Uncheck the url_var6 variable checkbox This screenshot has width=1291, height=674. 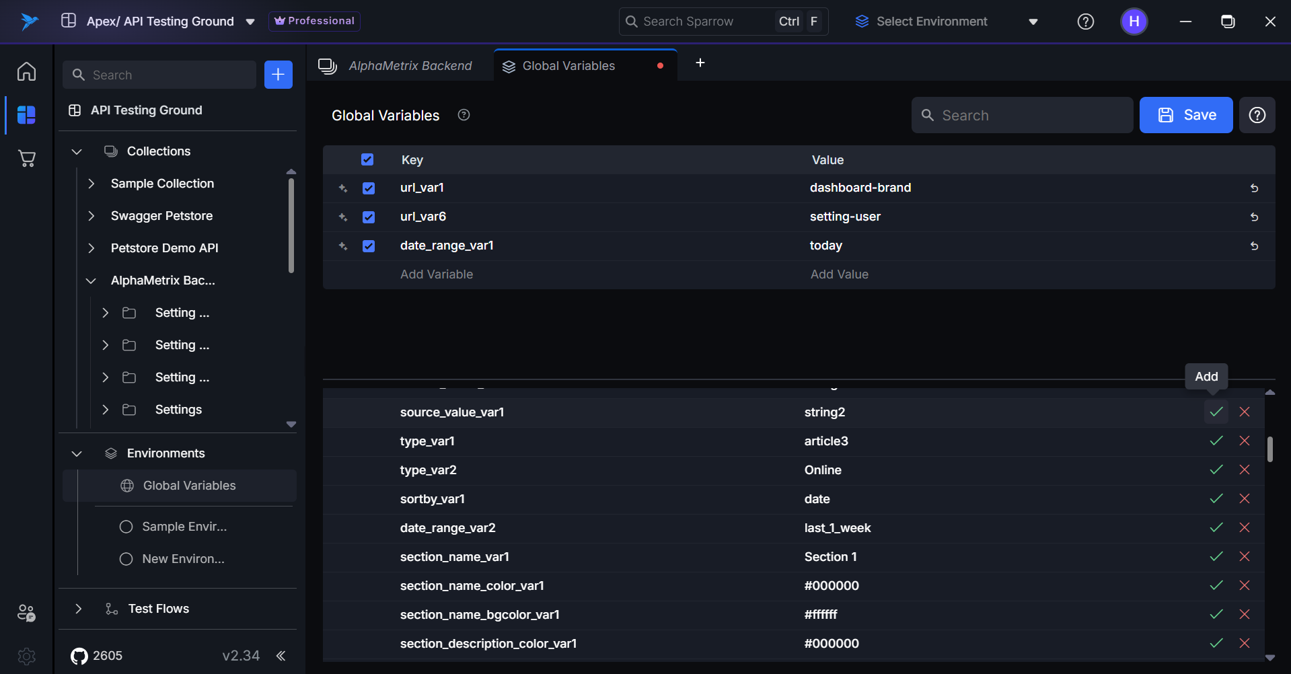click(x=369, y=217)
